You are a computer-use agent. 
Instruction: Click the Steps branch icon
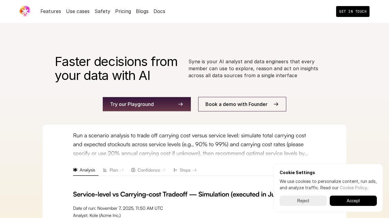coord(175,170)
